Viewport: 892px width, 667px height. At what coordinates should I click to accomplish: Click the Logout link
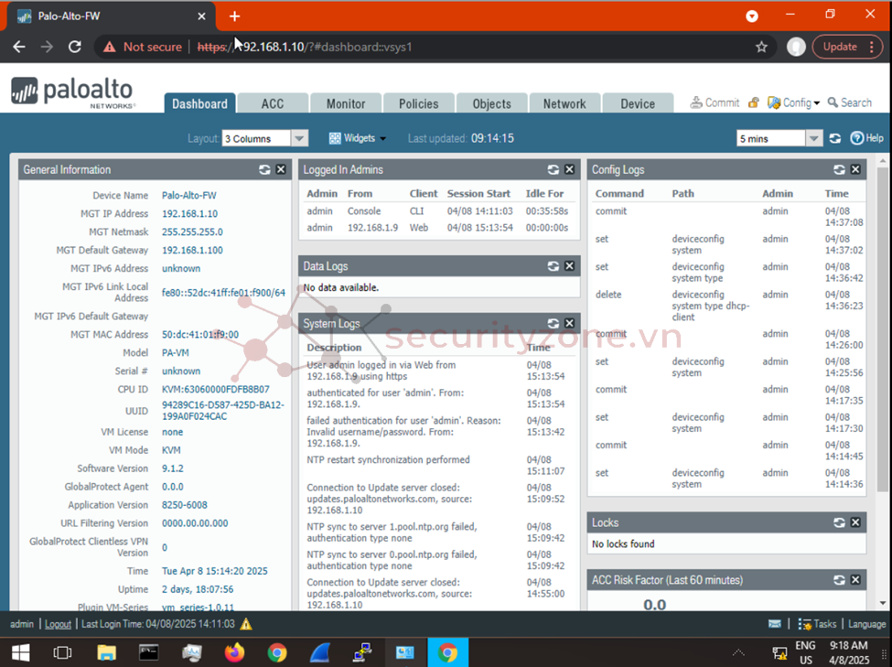click(x=58, y=624)
